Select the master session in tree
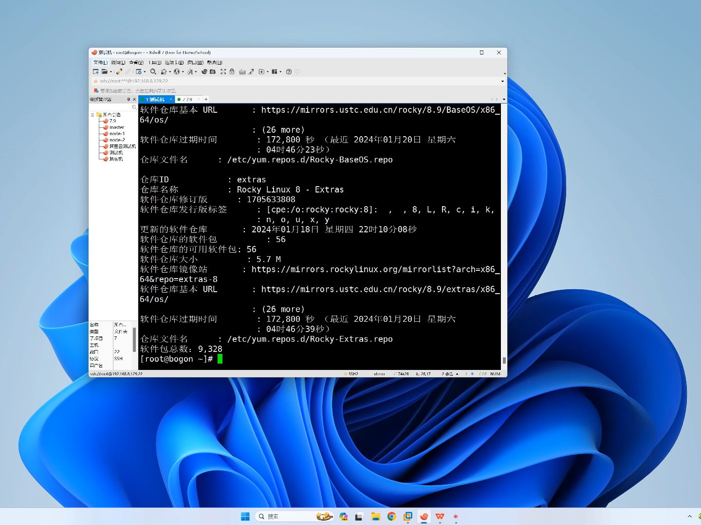Image resolution: width=701 pixels, height=525 pixels. (x=116, y=127)
